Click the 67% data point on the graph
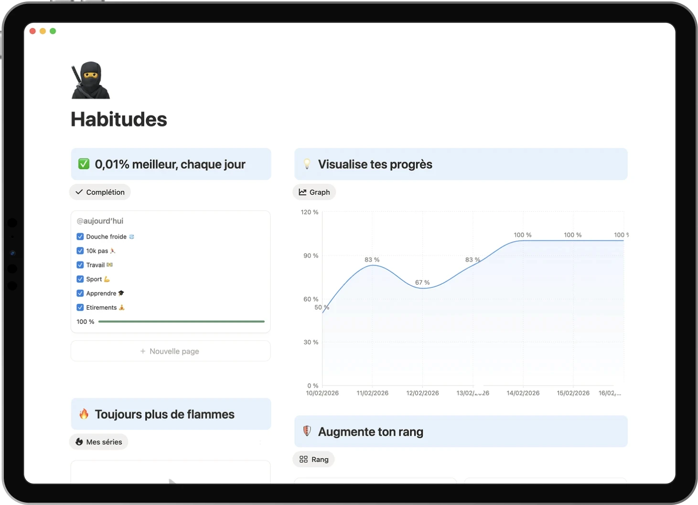The width and height of the screenshot is (698, 505). [x=423, y=289]
